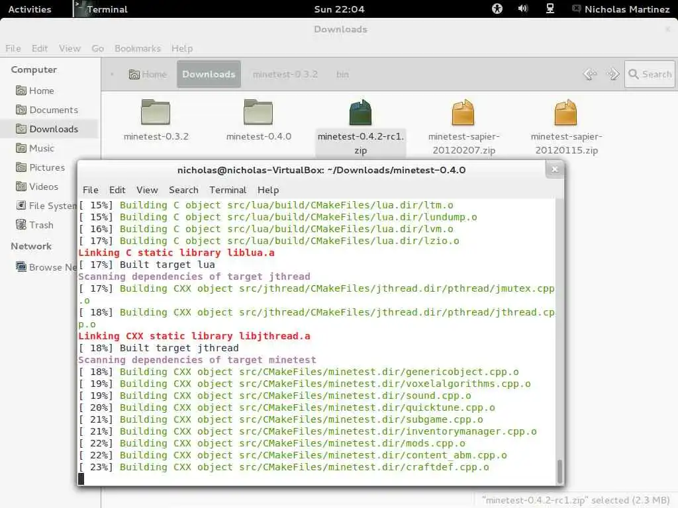The height and width of the screenshot is (508, 678).
Task: Click the Music folder icon in sidebar
Action: click(x=21, y=148)
